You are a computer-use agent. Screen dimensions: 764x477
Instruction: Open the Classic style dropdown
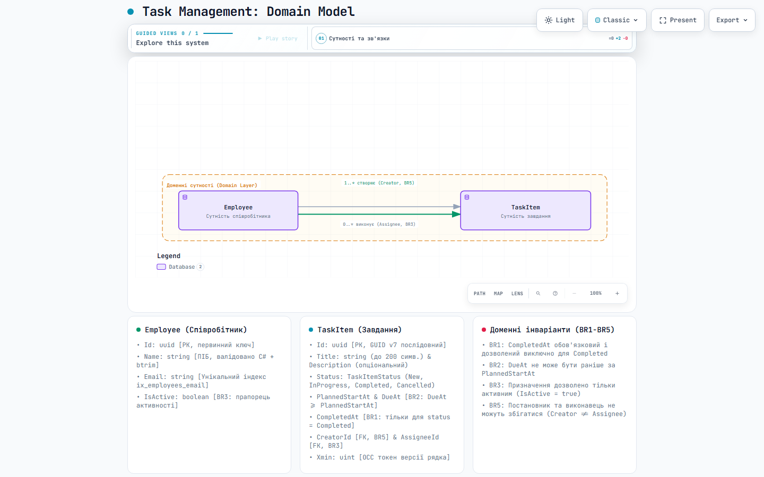(617, 20)
